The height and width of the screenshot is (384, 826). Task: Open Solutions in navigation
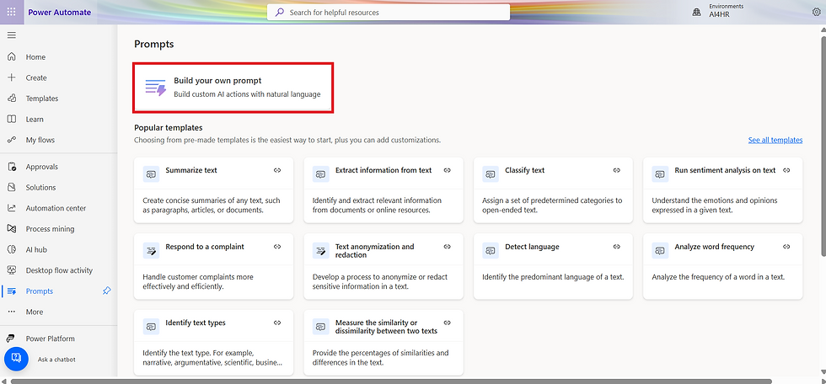[x=58, y=187]
